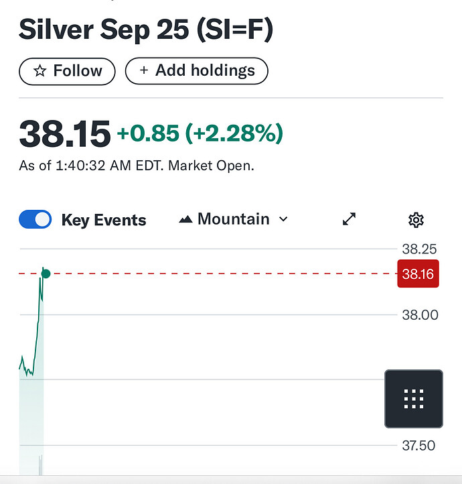This screenshot has width=462, height=484.
Task: Open the Mountain chart type dropdown
Action: point(233,219)
